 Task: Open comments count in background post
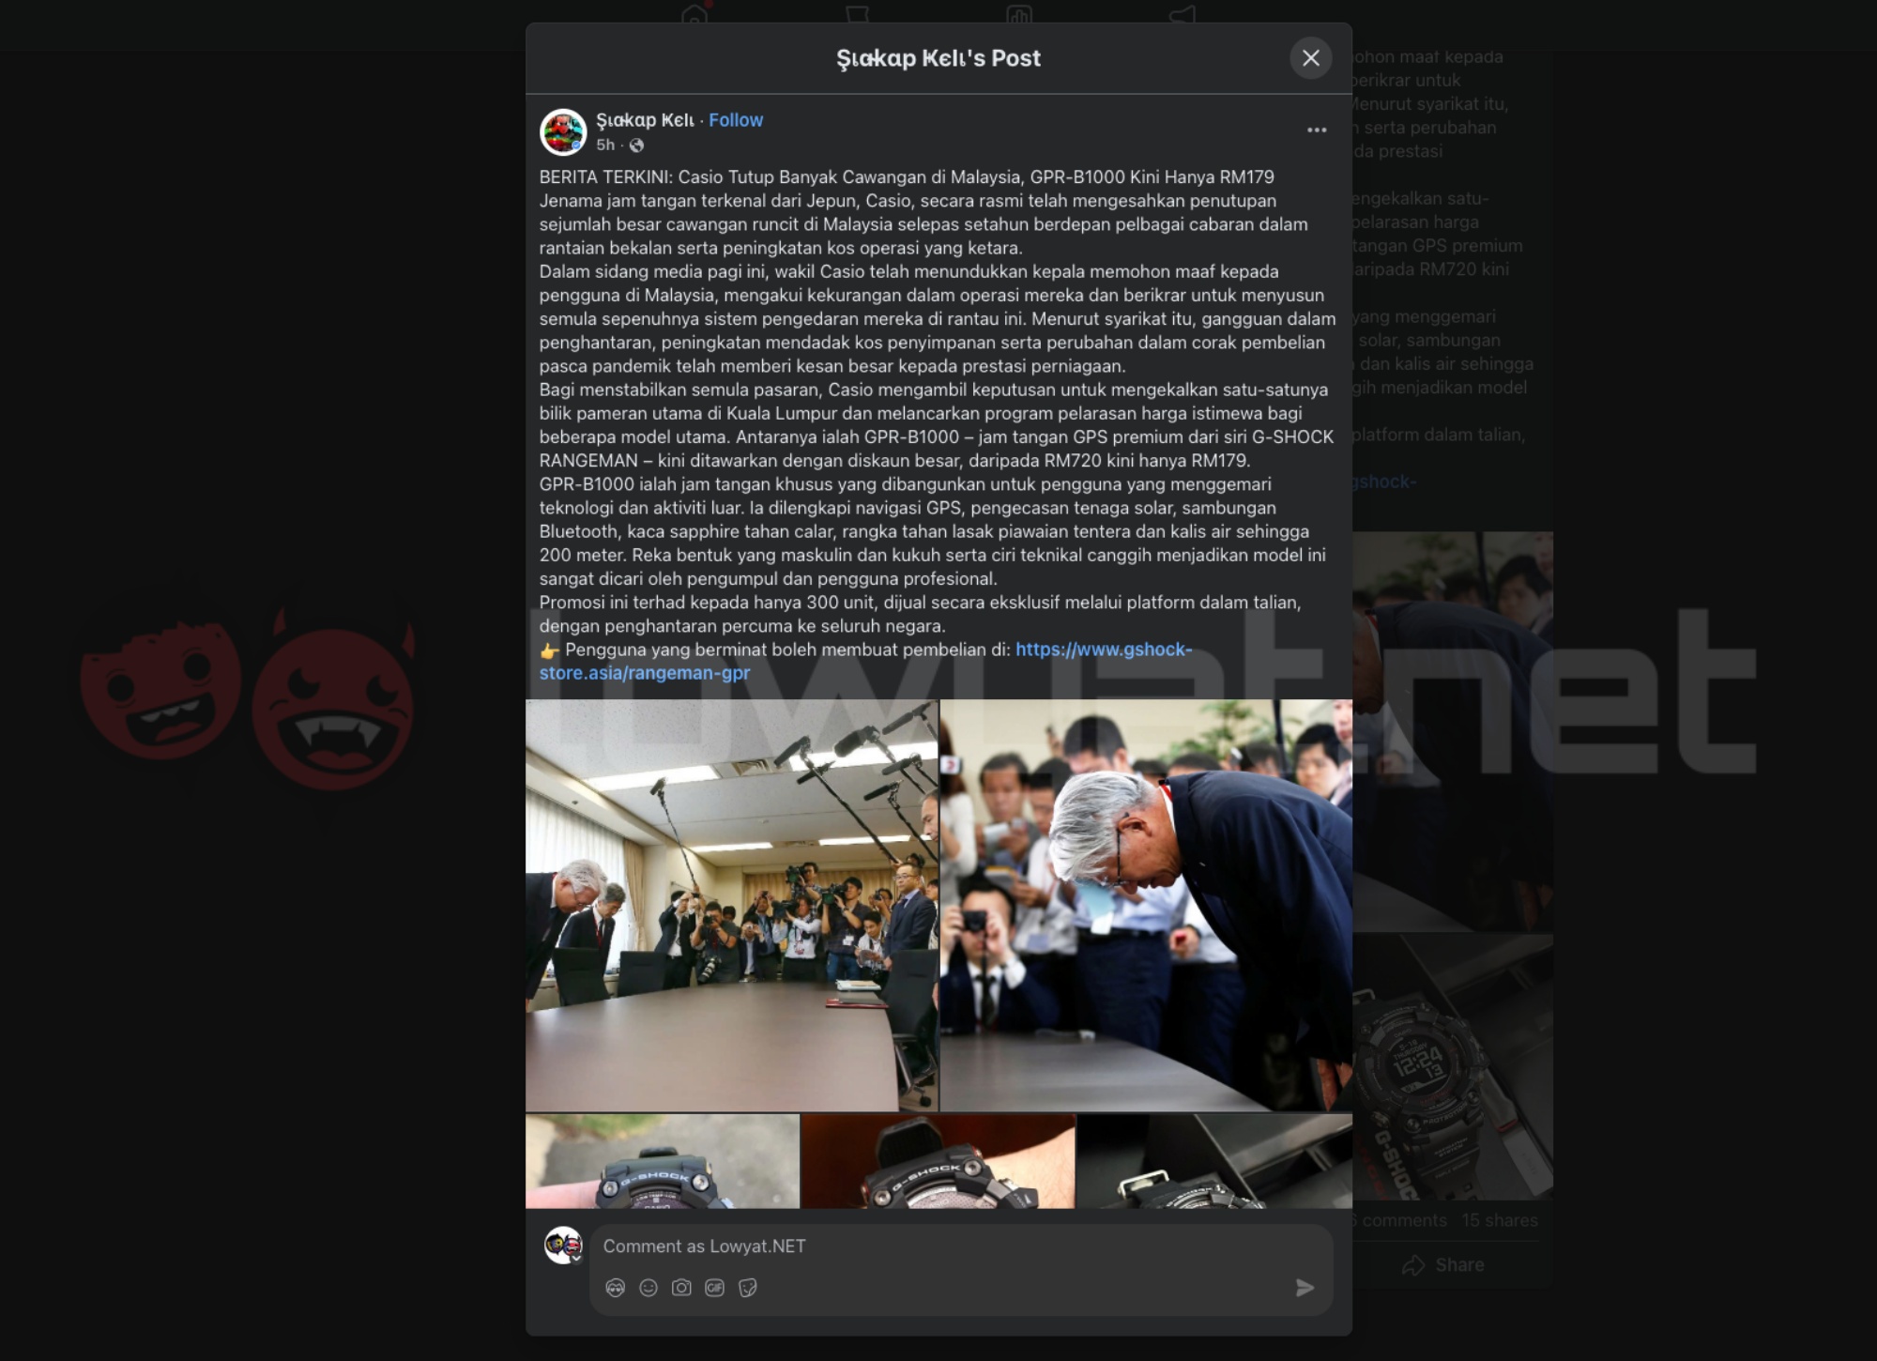coord(1399,1220)
